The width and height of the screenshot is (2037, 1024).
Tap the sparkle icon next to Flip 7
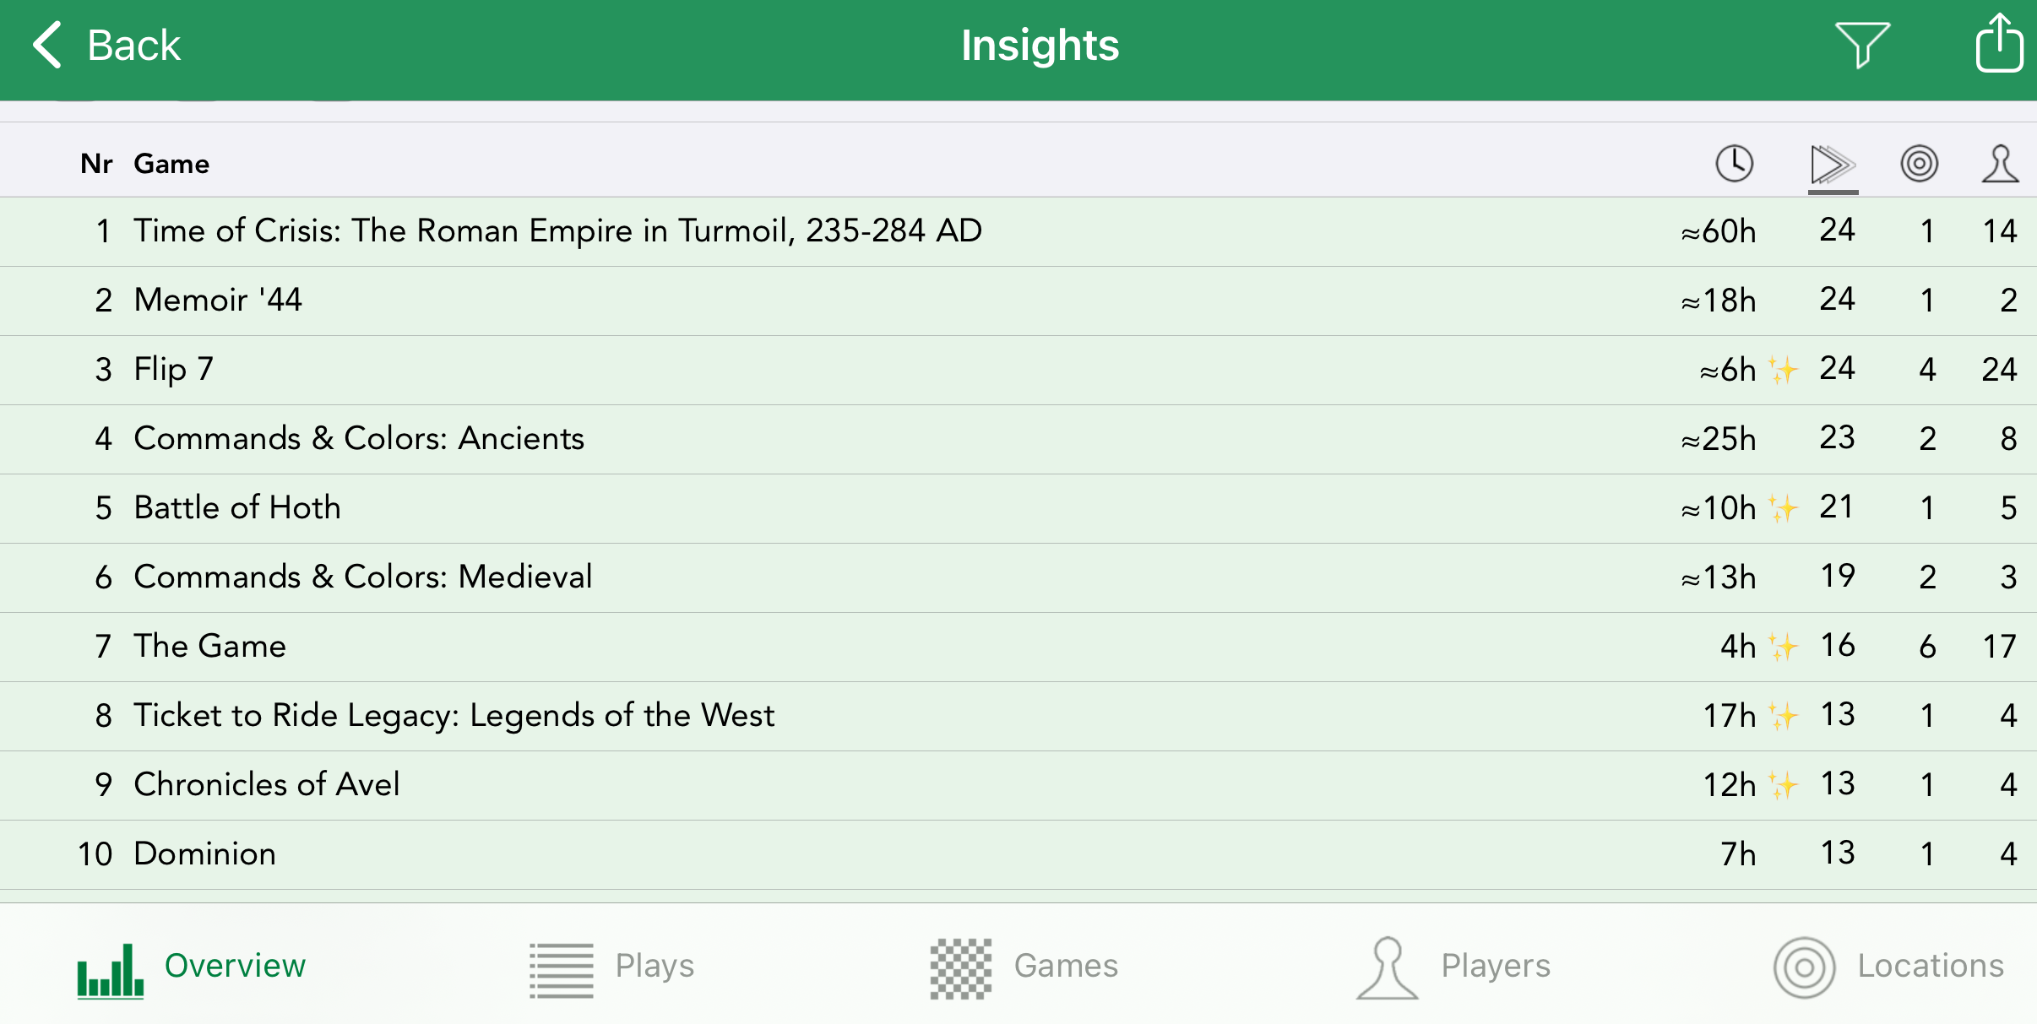(x=1784, y=370)
